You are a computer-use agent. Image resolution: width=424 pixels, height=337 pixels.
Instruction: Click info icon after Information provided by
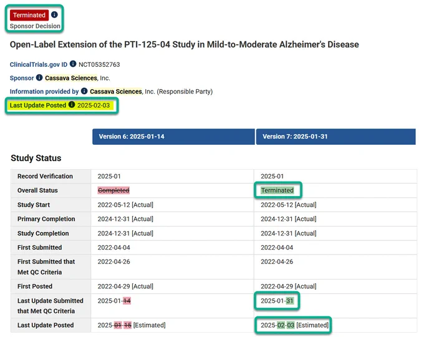[84, 91]
